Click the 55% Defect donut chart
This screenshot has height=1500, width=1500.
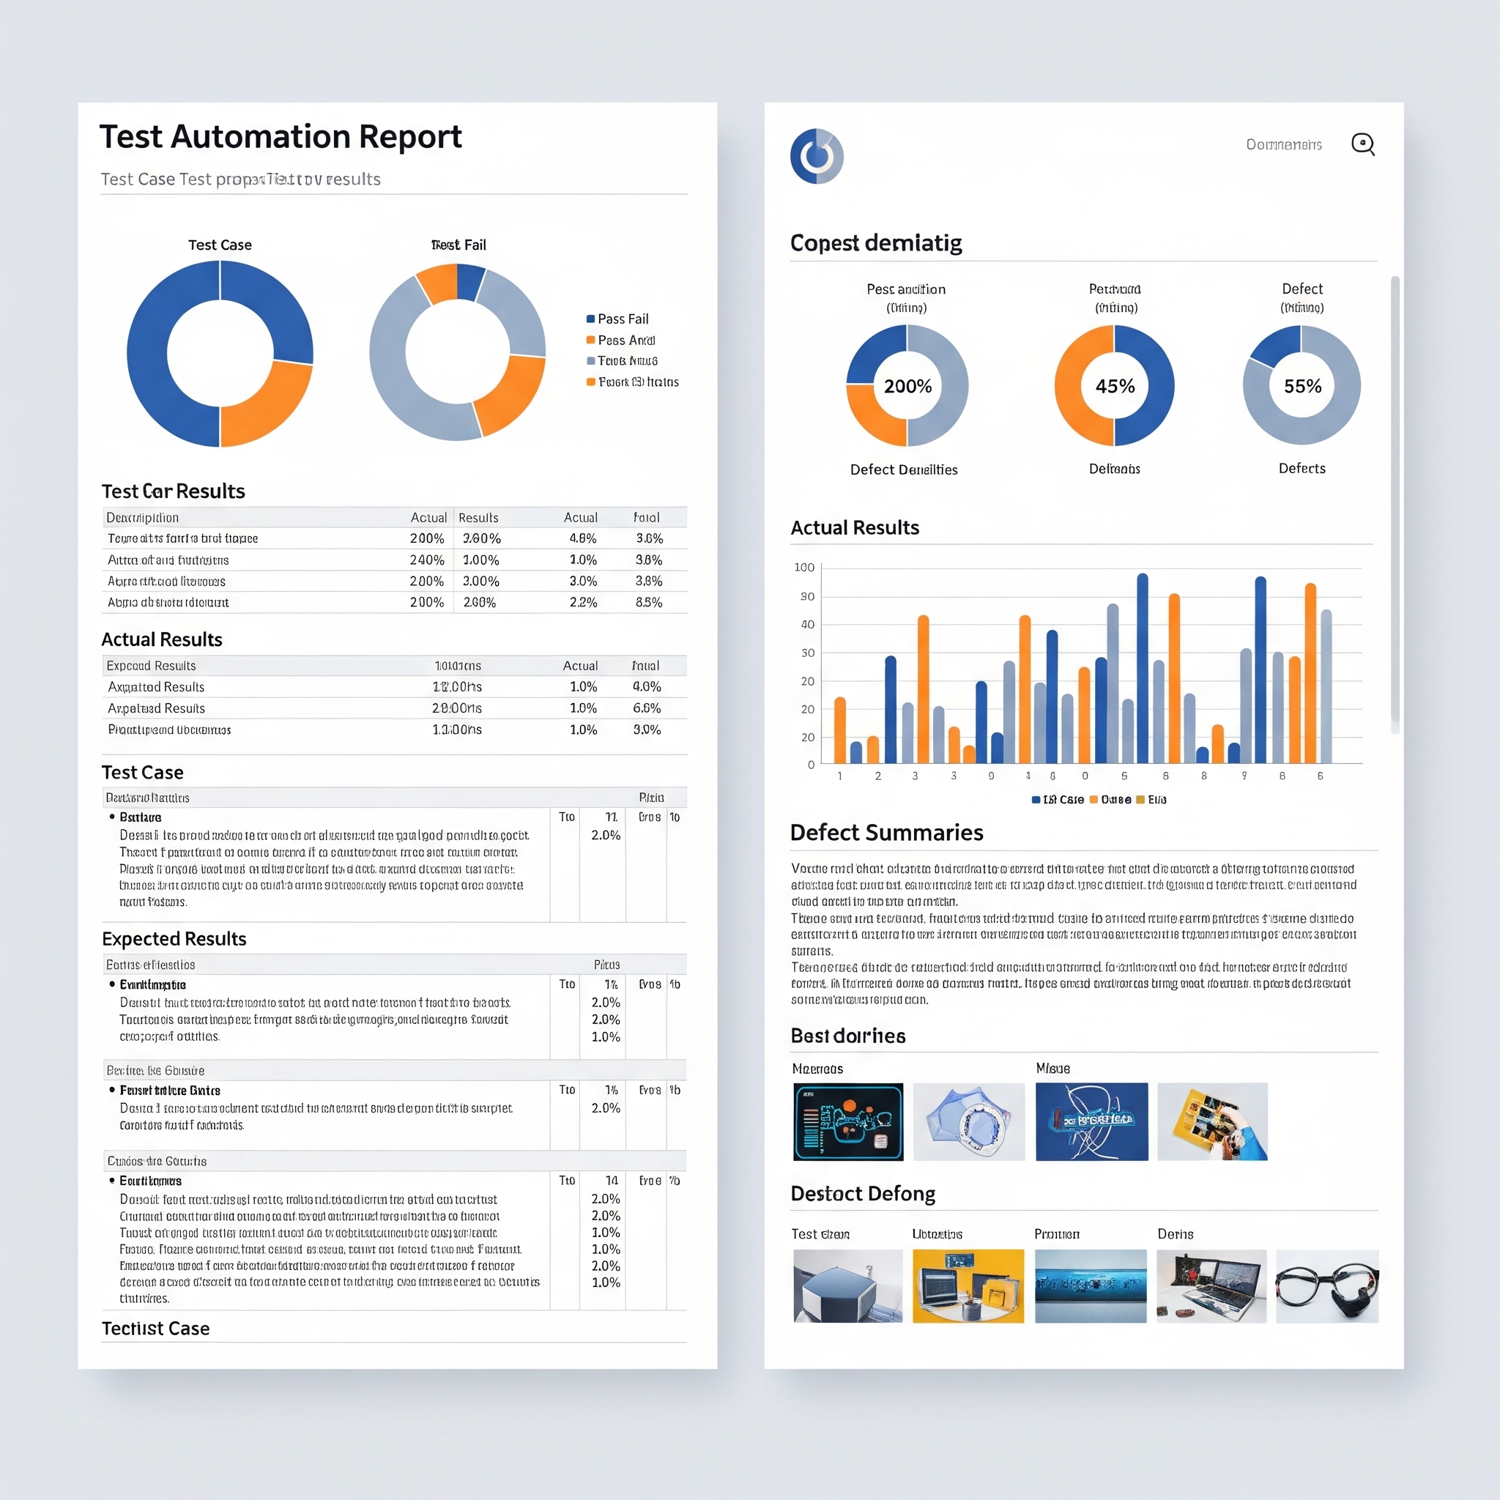[1302, 386]
